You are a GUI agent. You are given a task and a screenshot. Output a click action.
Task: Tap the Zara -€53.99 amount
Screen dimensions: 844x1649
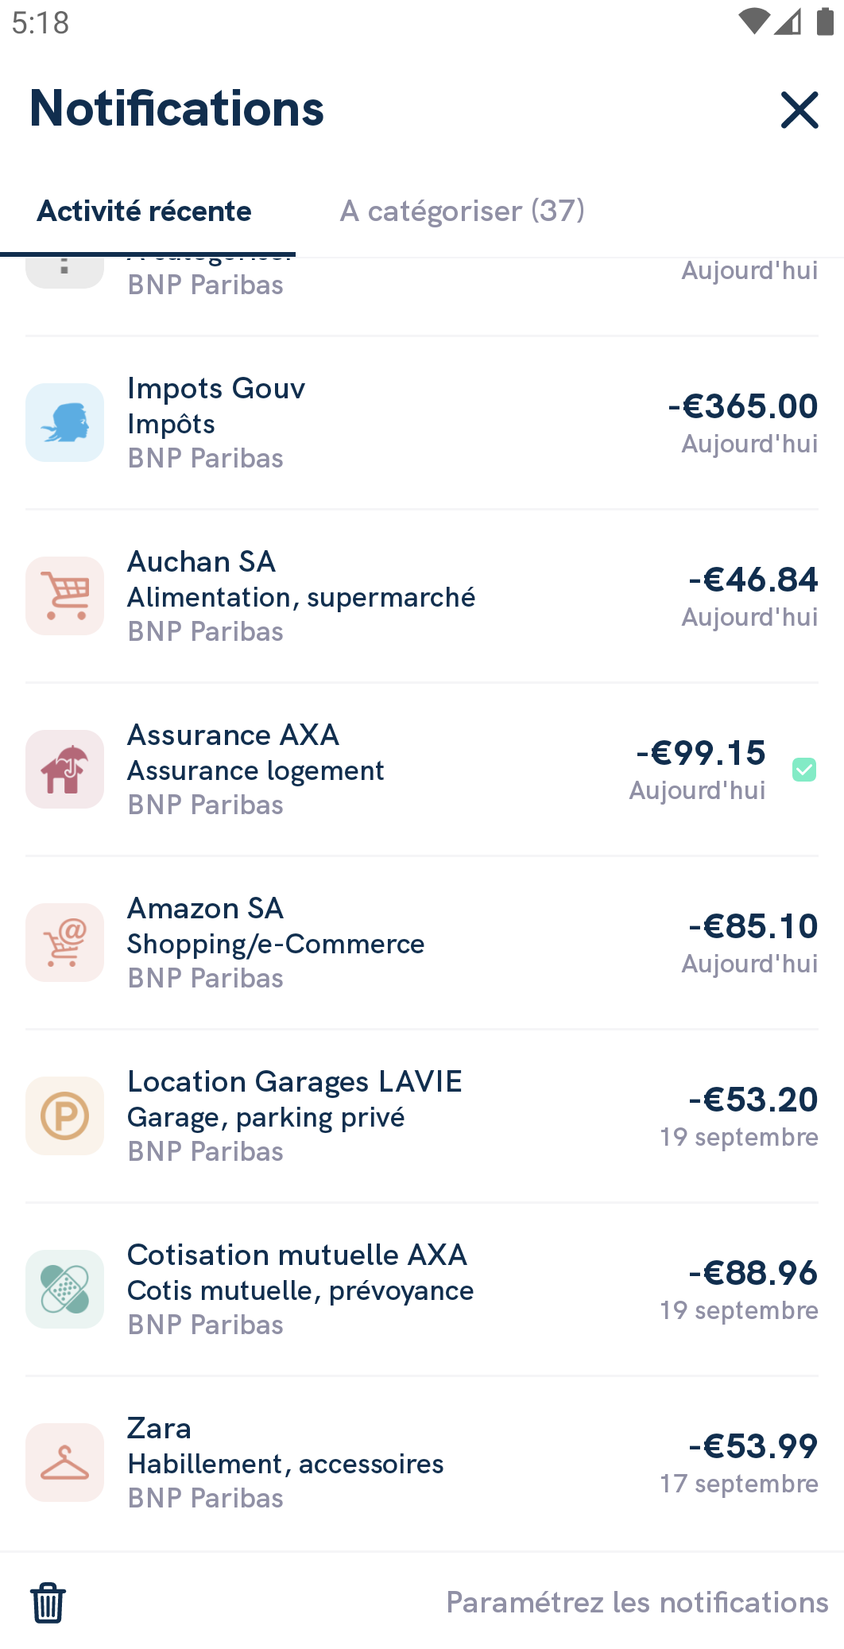(x=753, y=1446)
